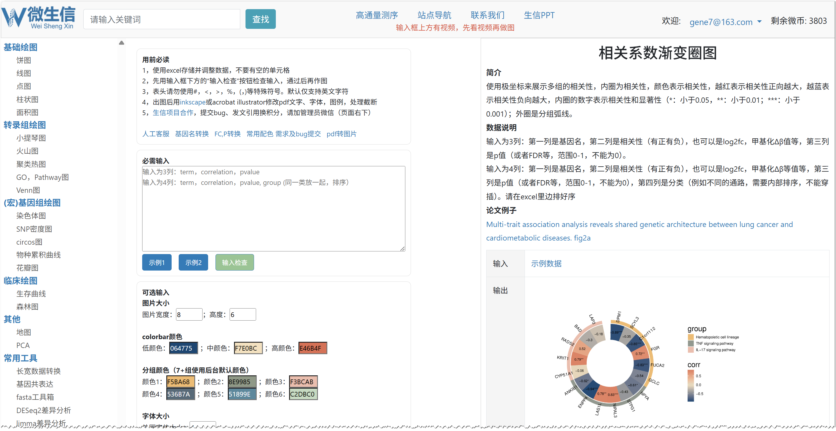Screen dimensions: 836x431
Task: Open the account email dropdown arrow
Action: coord(759,21)
